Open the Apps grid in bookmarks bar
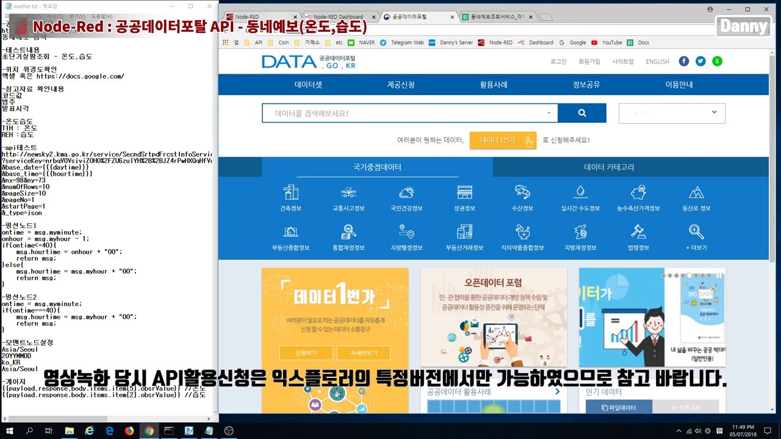 click(226, 43)
